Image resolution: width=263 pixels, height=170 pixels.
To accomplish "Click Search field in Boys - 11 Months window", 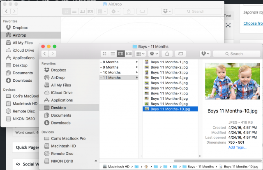I will coord(237,54).
